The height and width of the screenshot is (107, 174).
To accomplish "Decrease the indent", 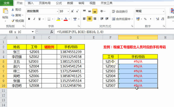I will 102,19.
